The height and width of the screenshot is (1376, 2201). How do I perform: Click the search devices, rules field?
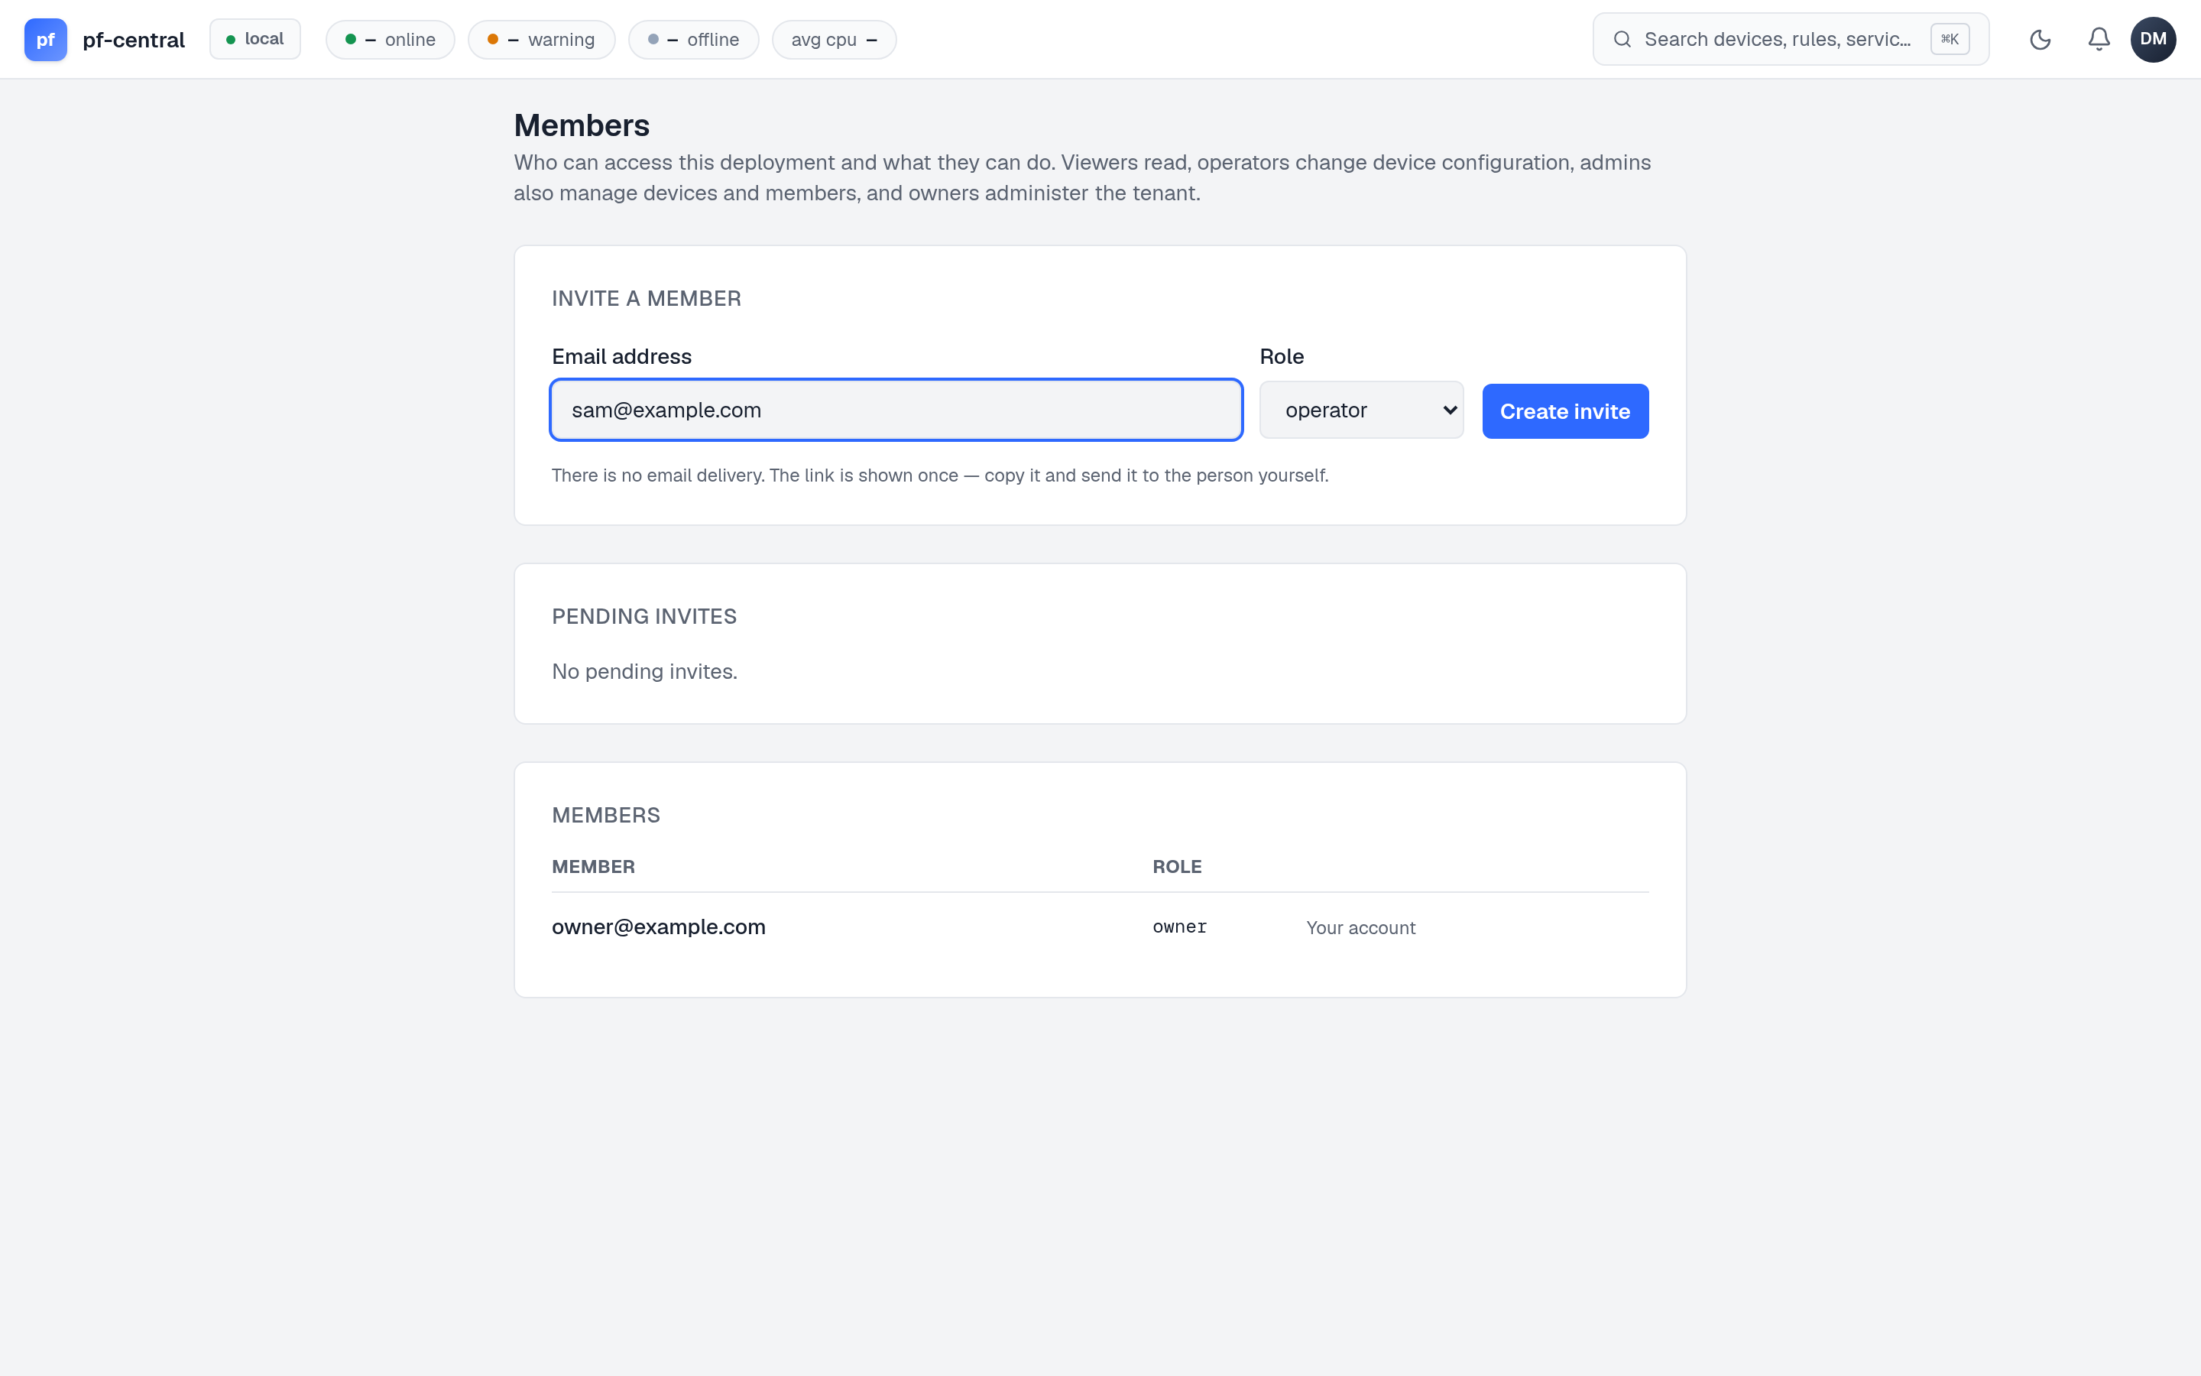coord(1790,39)
